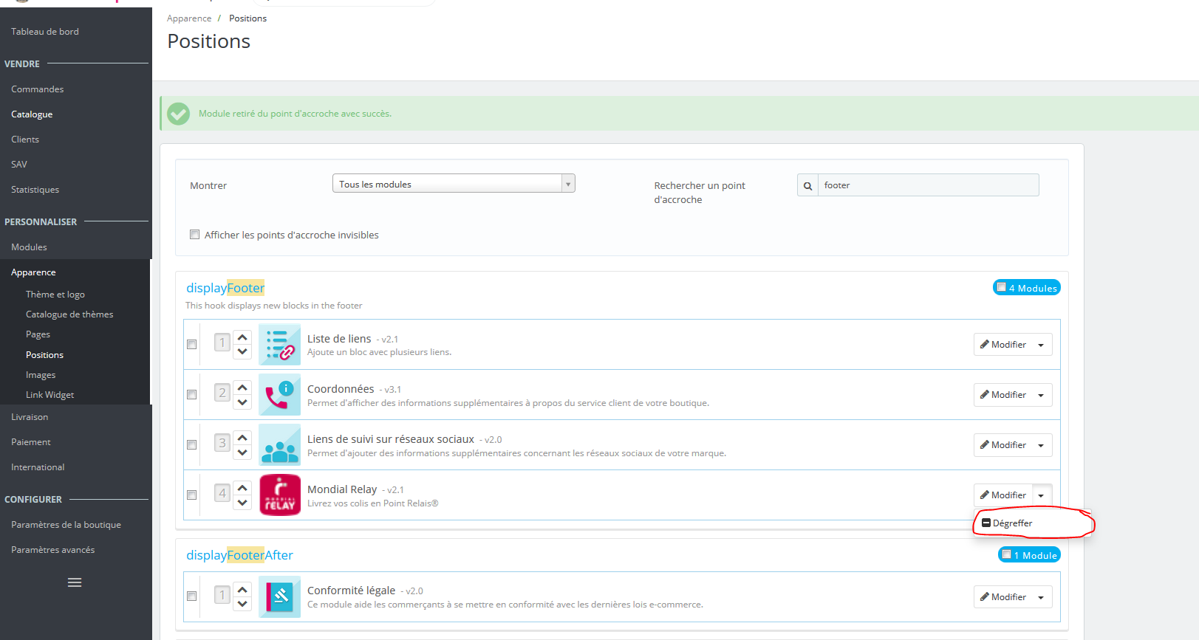This screenshot has height=640, width=1199.
Task: Check the Coordonnées module checkbox
Action: [x=192, y=395]
